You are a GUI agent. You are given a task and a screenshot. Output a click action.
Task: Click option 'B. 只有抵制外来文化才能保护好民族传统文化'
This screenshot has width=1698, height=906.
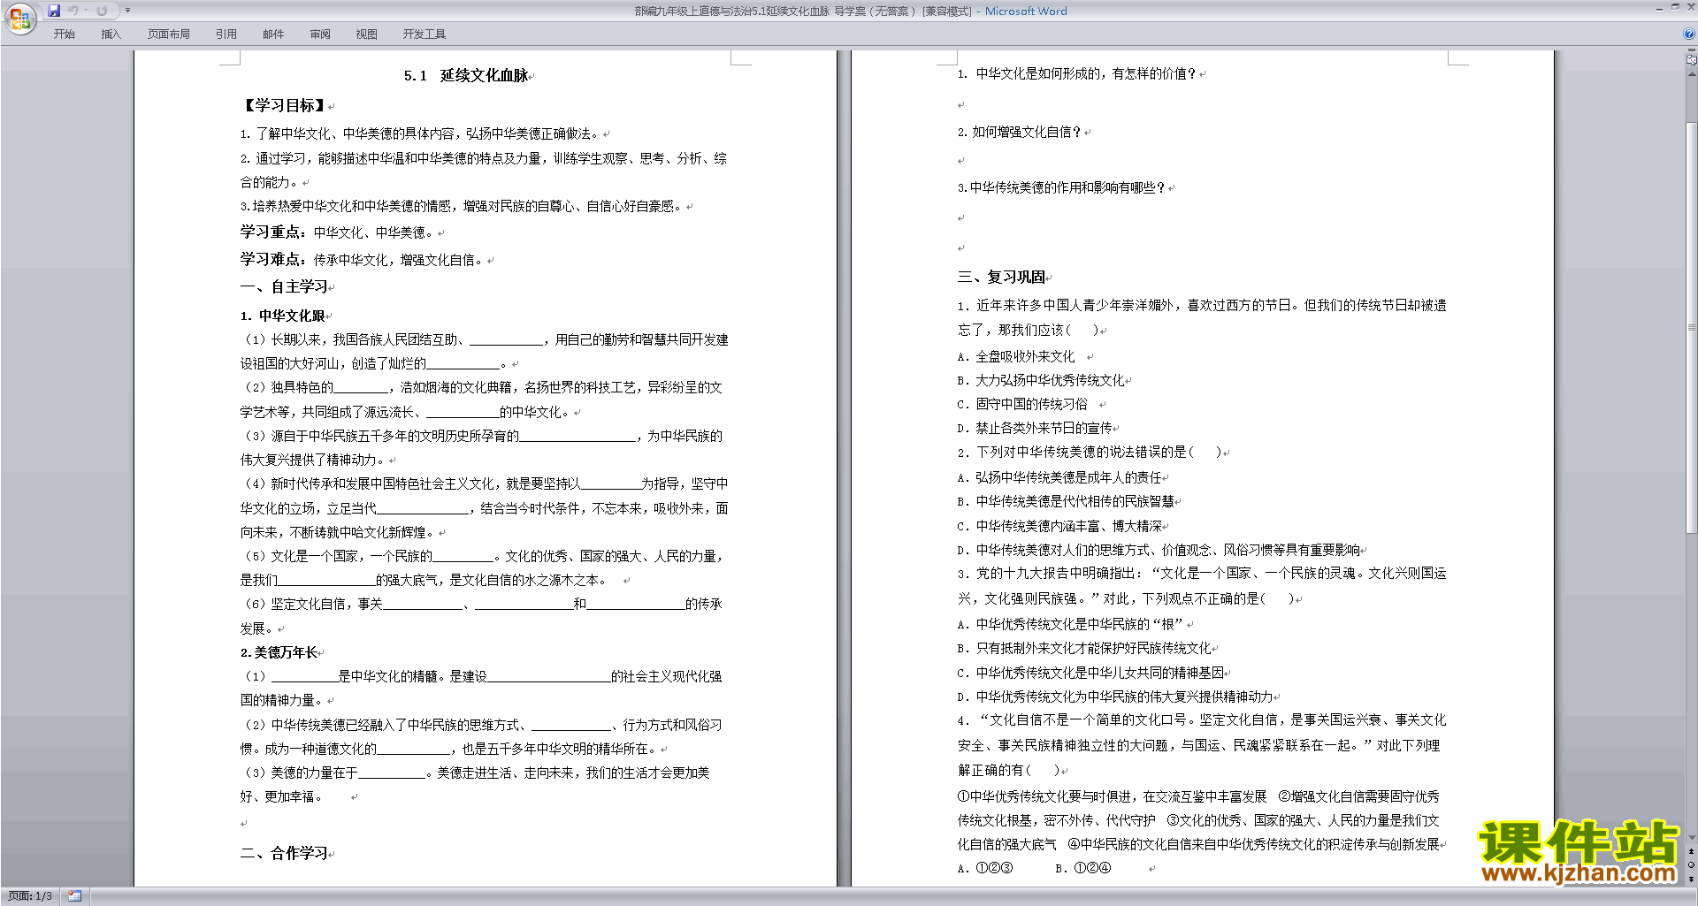click(1084, 648)
